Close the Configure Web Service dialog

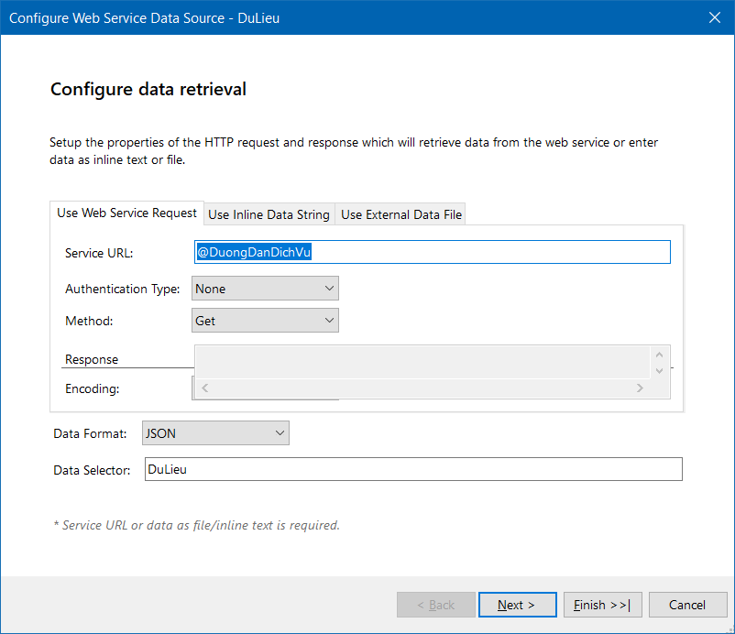(x=715, y=17)
